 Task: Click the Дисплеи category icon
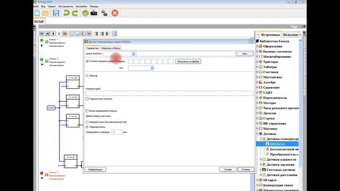[x=261, y=113]
